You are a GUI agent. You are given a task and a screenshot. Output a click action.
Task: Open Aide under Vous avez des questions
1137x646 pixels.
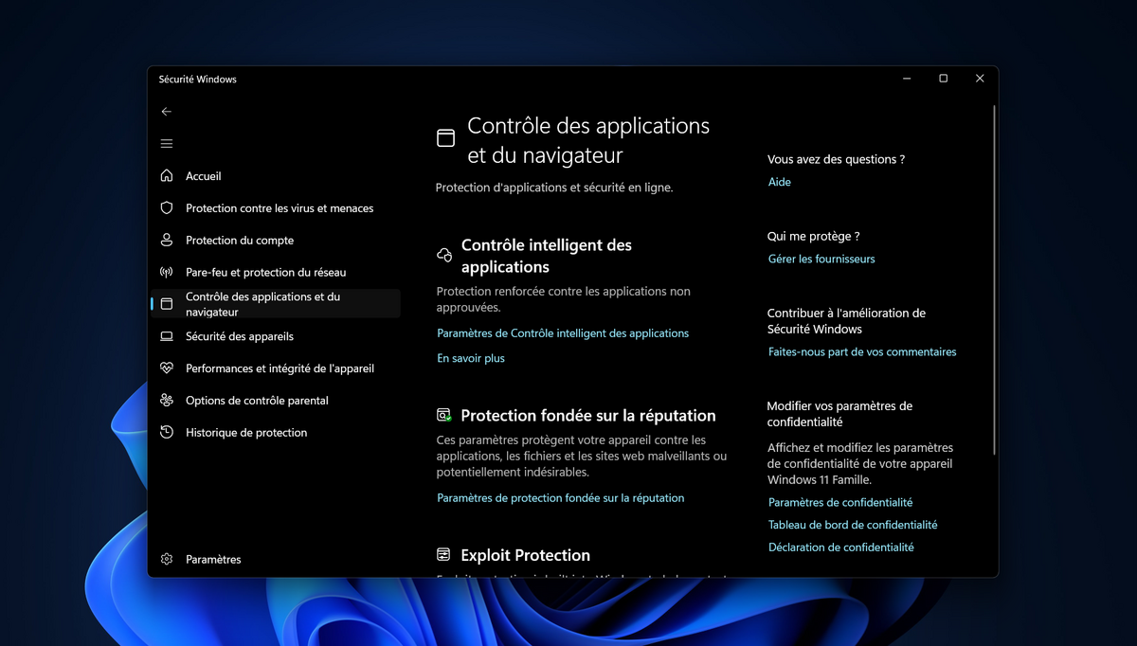click(779, 182)
